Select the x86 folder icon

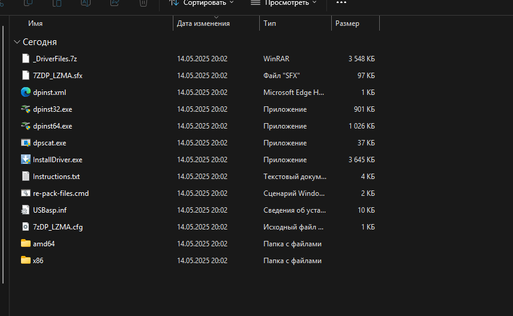pyautogui.click(x=25, y=261)
